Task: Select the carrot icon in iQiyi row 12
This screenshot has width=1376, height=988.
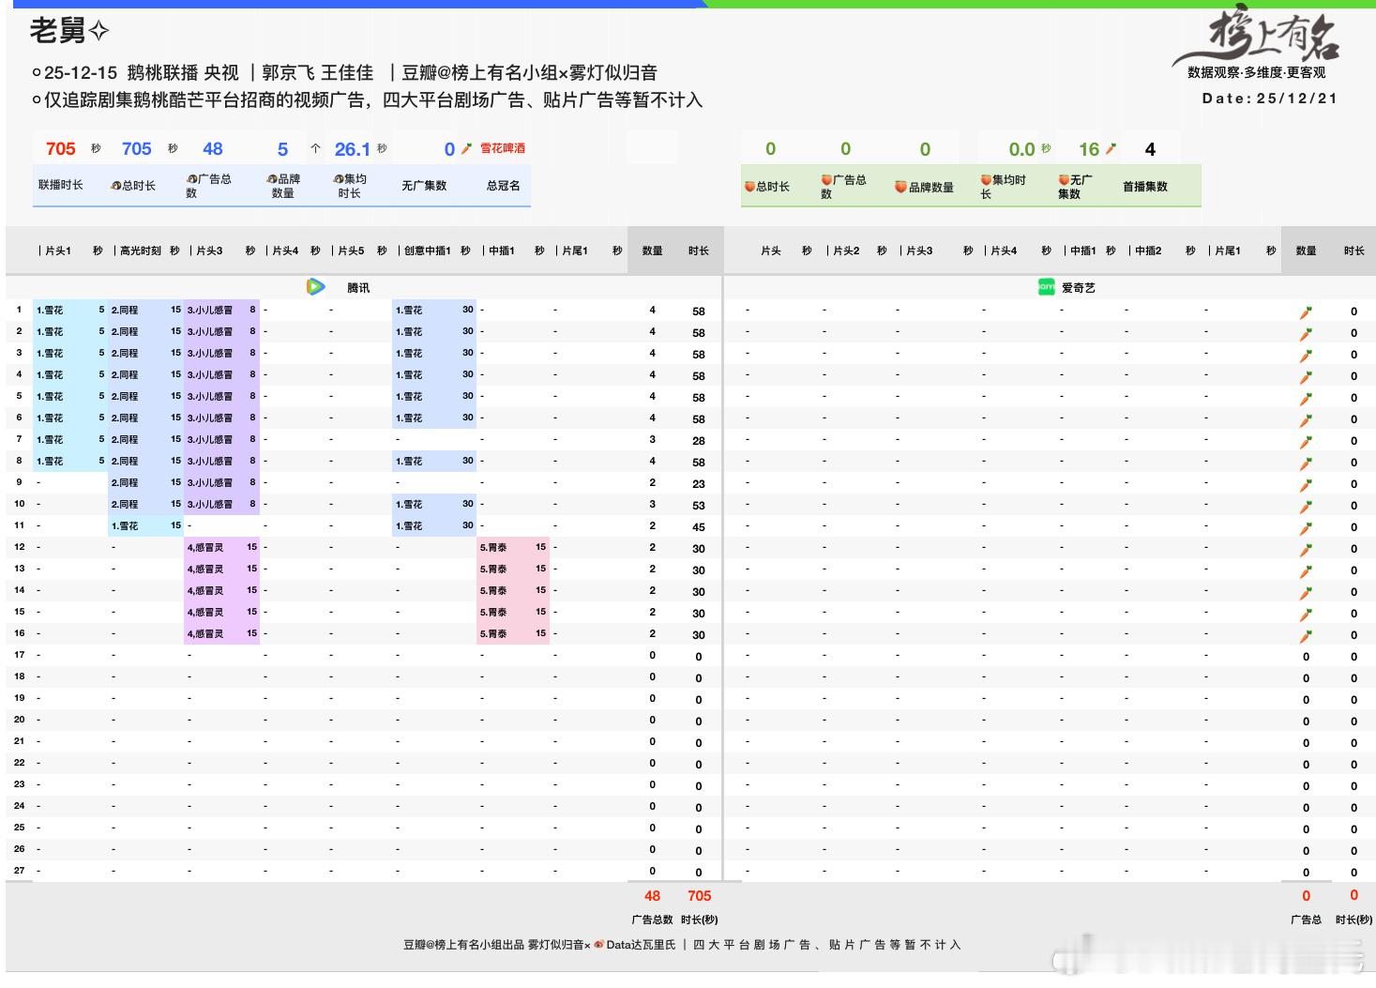Action: point(1306,549)
